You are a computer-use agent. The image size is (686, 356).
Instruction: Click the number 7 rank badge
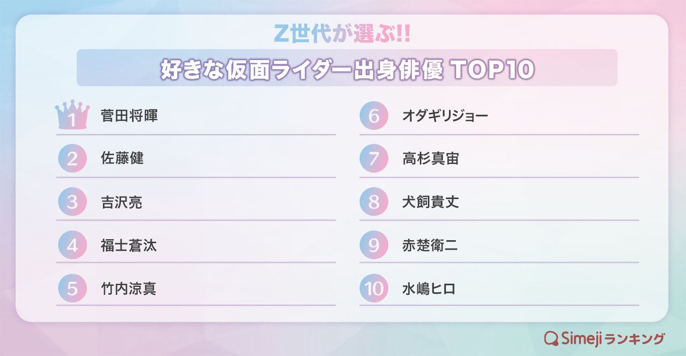tap(374, 159)
